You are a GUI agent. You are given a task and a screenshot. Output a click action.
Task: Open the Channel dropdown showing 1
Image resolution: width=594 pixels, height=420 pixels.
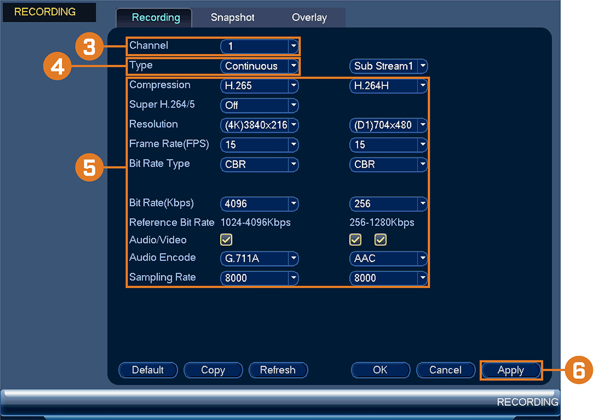pos(259,46)
